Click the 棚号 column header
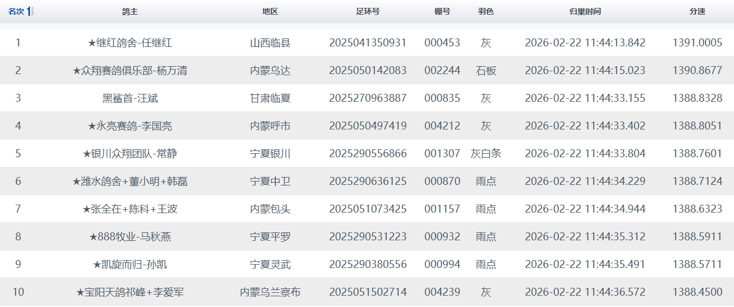 (442, 12)
